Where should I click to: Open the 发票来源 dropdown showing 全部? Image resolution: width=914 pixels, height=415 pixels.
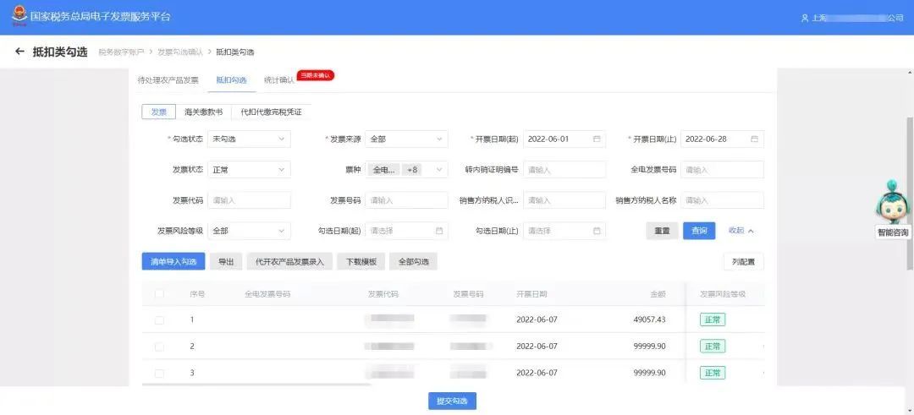[x=406, y=139]
